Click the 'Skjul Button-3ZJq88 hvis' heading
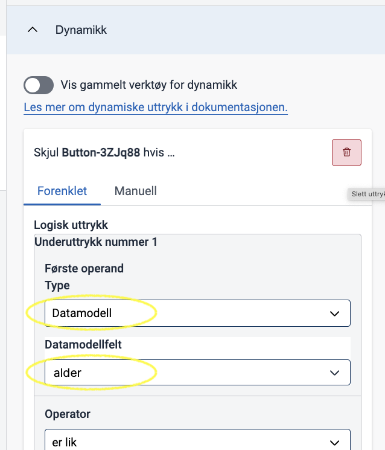Image resolution: width=385 pixels, height=450 pixels. [x=104, y=152]
